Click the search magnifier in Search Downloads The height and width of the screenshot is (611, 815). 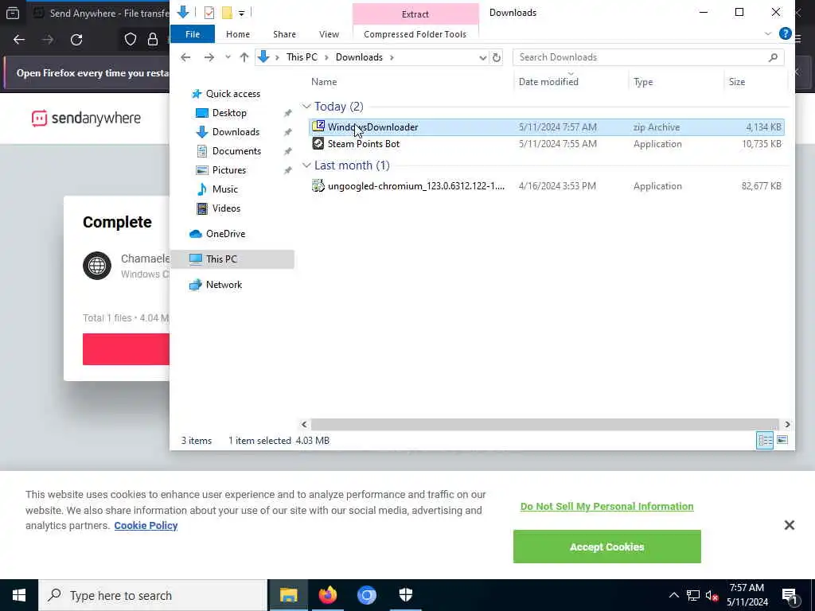(773, 57)
